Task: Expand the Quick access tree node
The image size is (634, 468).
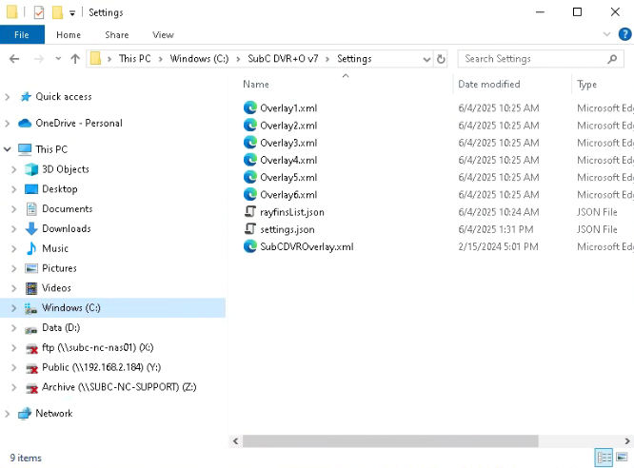Action: point(9,97)
